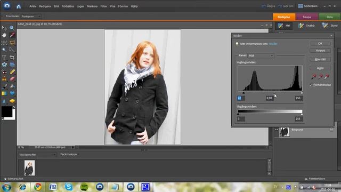Select the Clone Stamp tool

[4, 79]
